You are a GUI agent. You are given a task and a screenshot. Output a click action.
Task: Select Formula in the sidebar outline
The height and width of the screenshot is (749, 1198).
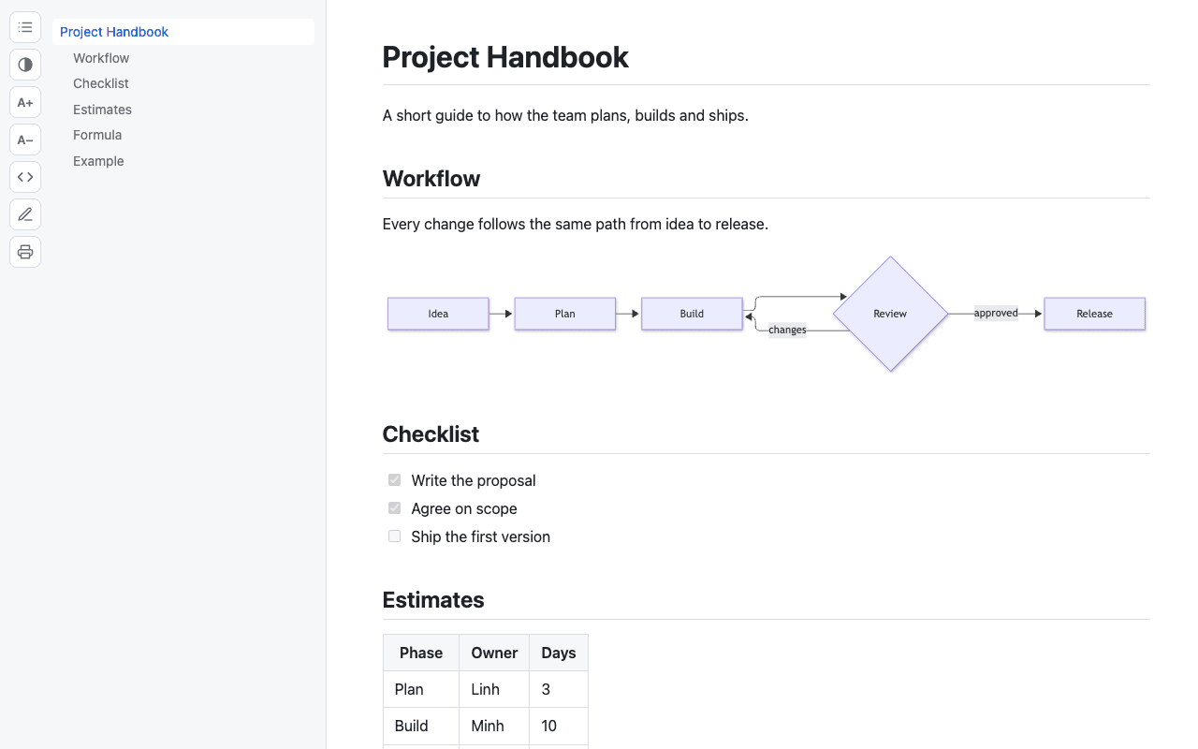point(97,135)
